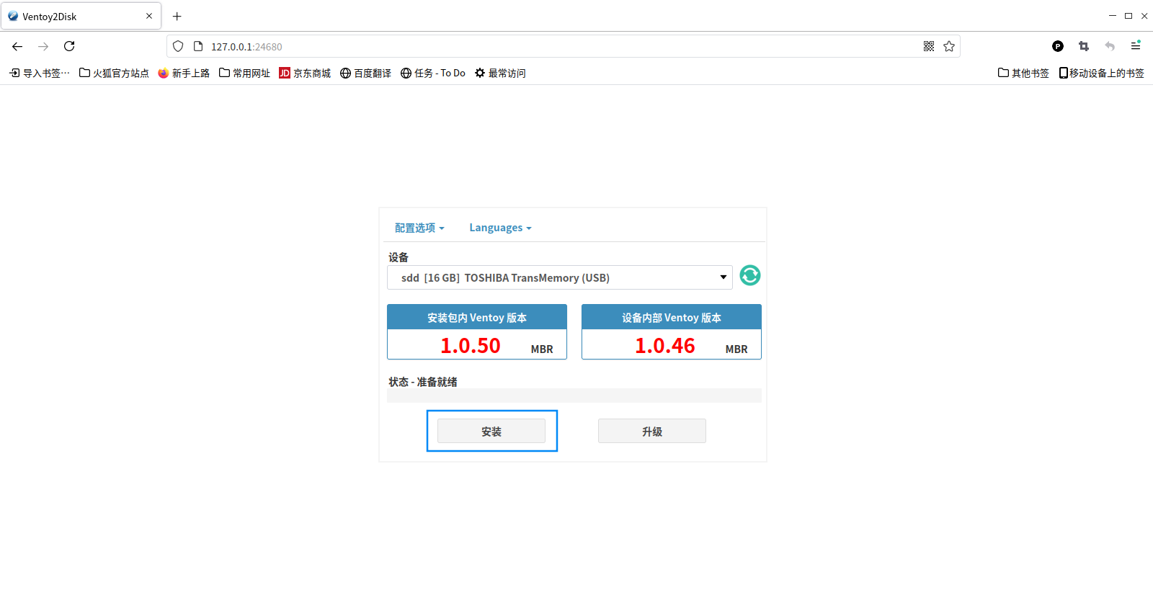Open 导入书签 bookmark item

tap(40, 73)
